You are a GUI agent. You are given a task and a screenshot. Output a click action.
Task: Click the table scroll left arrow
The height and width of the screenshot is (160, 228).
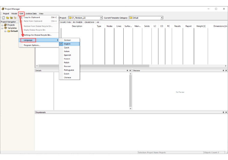pyautogui.click(x=37, y=66)
